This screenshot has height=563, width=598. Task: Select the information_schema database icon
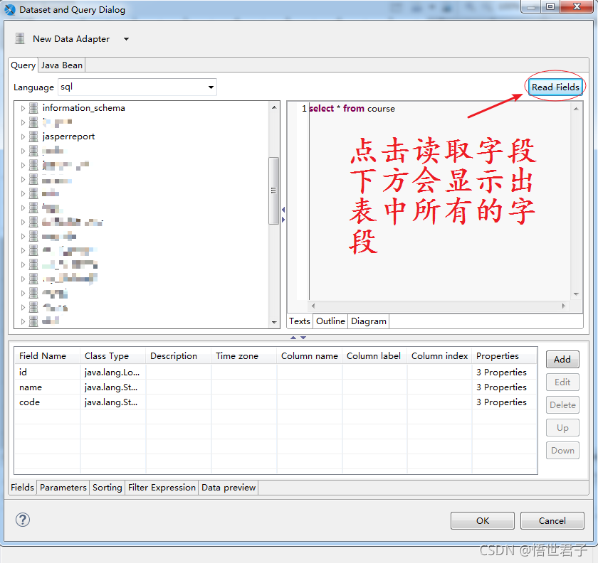(33, 108)
